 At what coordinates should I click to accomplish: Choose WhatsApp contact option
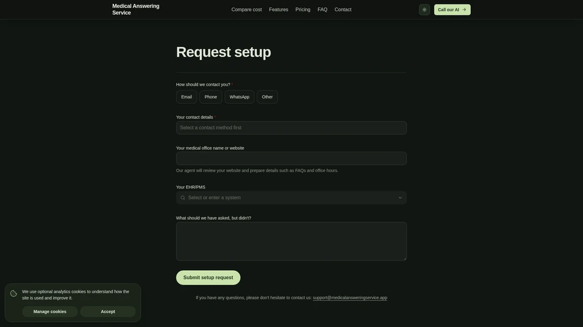click(240, 97)
